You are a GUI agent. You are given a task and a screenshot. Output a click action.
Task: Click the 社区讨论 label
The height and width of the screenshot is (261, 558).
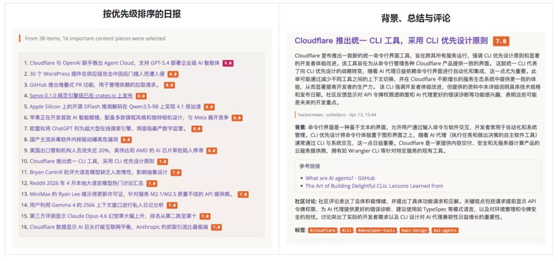305,201
